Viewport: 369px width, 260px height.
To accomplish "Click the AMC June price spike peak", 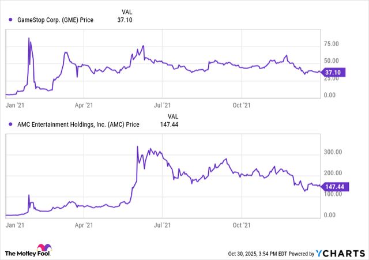I will pos(137,146).
